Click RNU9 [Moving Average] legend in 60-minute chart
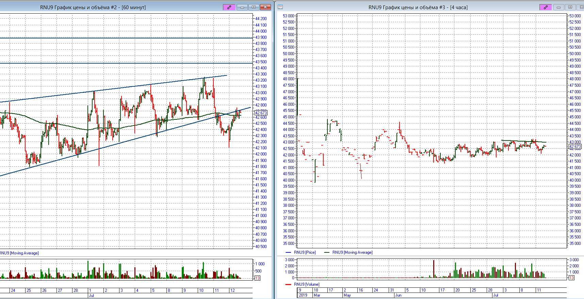 tap(19, 253)
